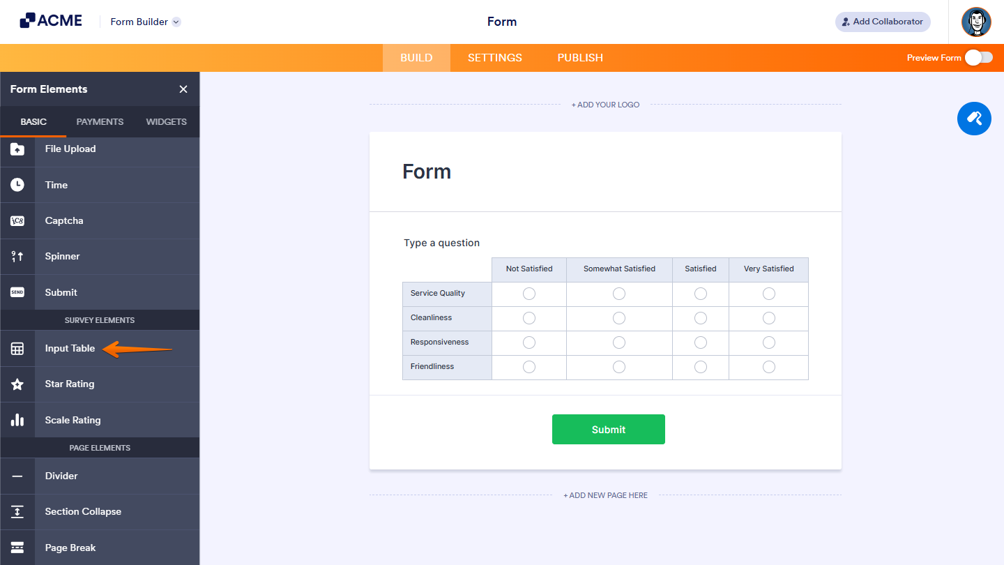Select the Spinner element icon

[17, 256]
